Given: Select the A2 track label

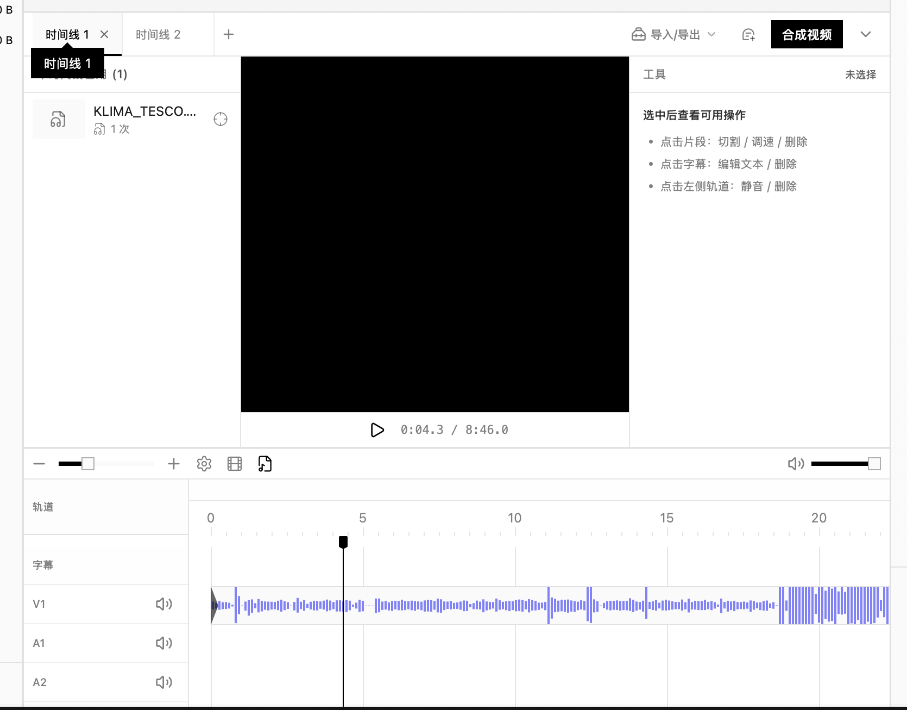Looking at the screenshot, I should click(40, 682).
